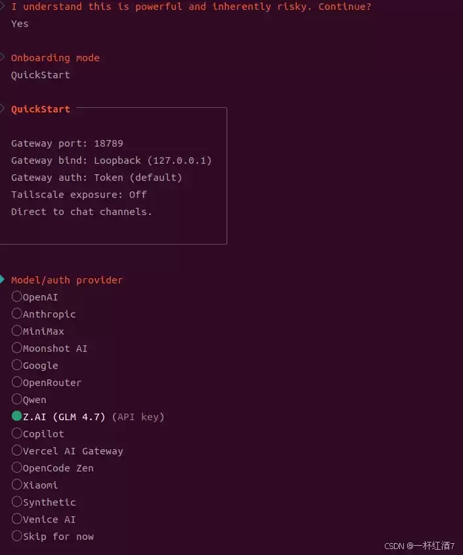Choose the Vercel AI Gateway option
Viewport: 463px width, 555px height.
coord(17,450)
